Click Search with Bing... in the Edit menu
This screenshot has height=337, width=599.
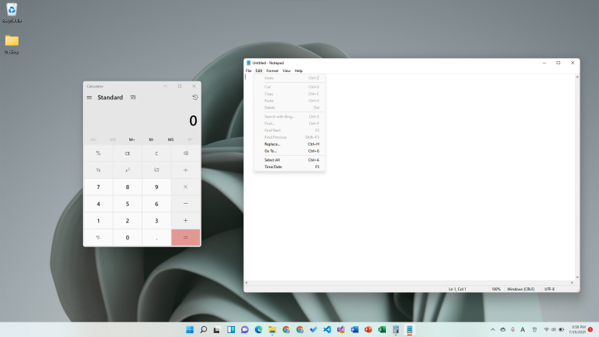pos(290,116)
